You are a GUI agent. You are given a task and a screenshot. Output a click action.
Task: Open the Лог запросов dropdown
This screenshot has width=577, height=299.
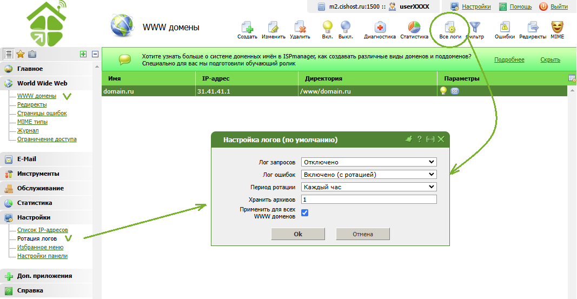[369, 162]
